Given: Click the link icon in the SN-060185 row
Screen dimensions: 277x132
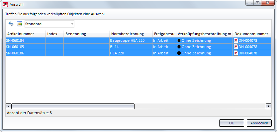Looking at the screenshot, I should [179, 47].
